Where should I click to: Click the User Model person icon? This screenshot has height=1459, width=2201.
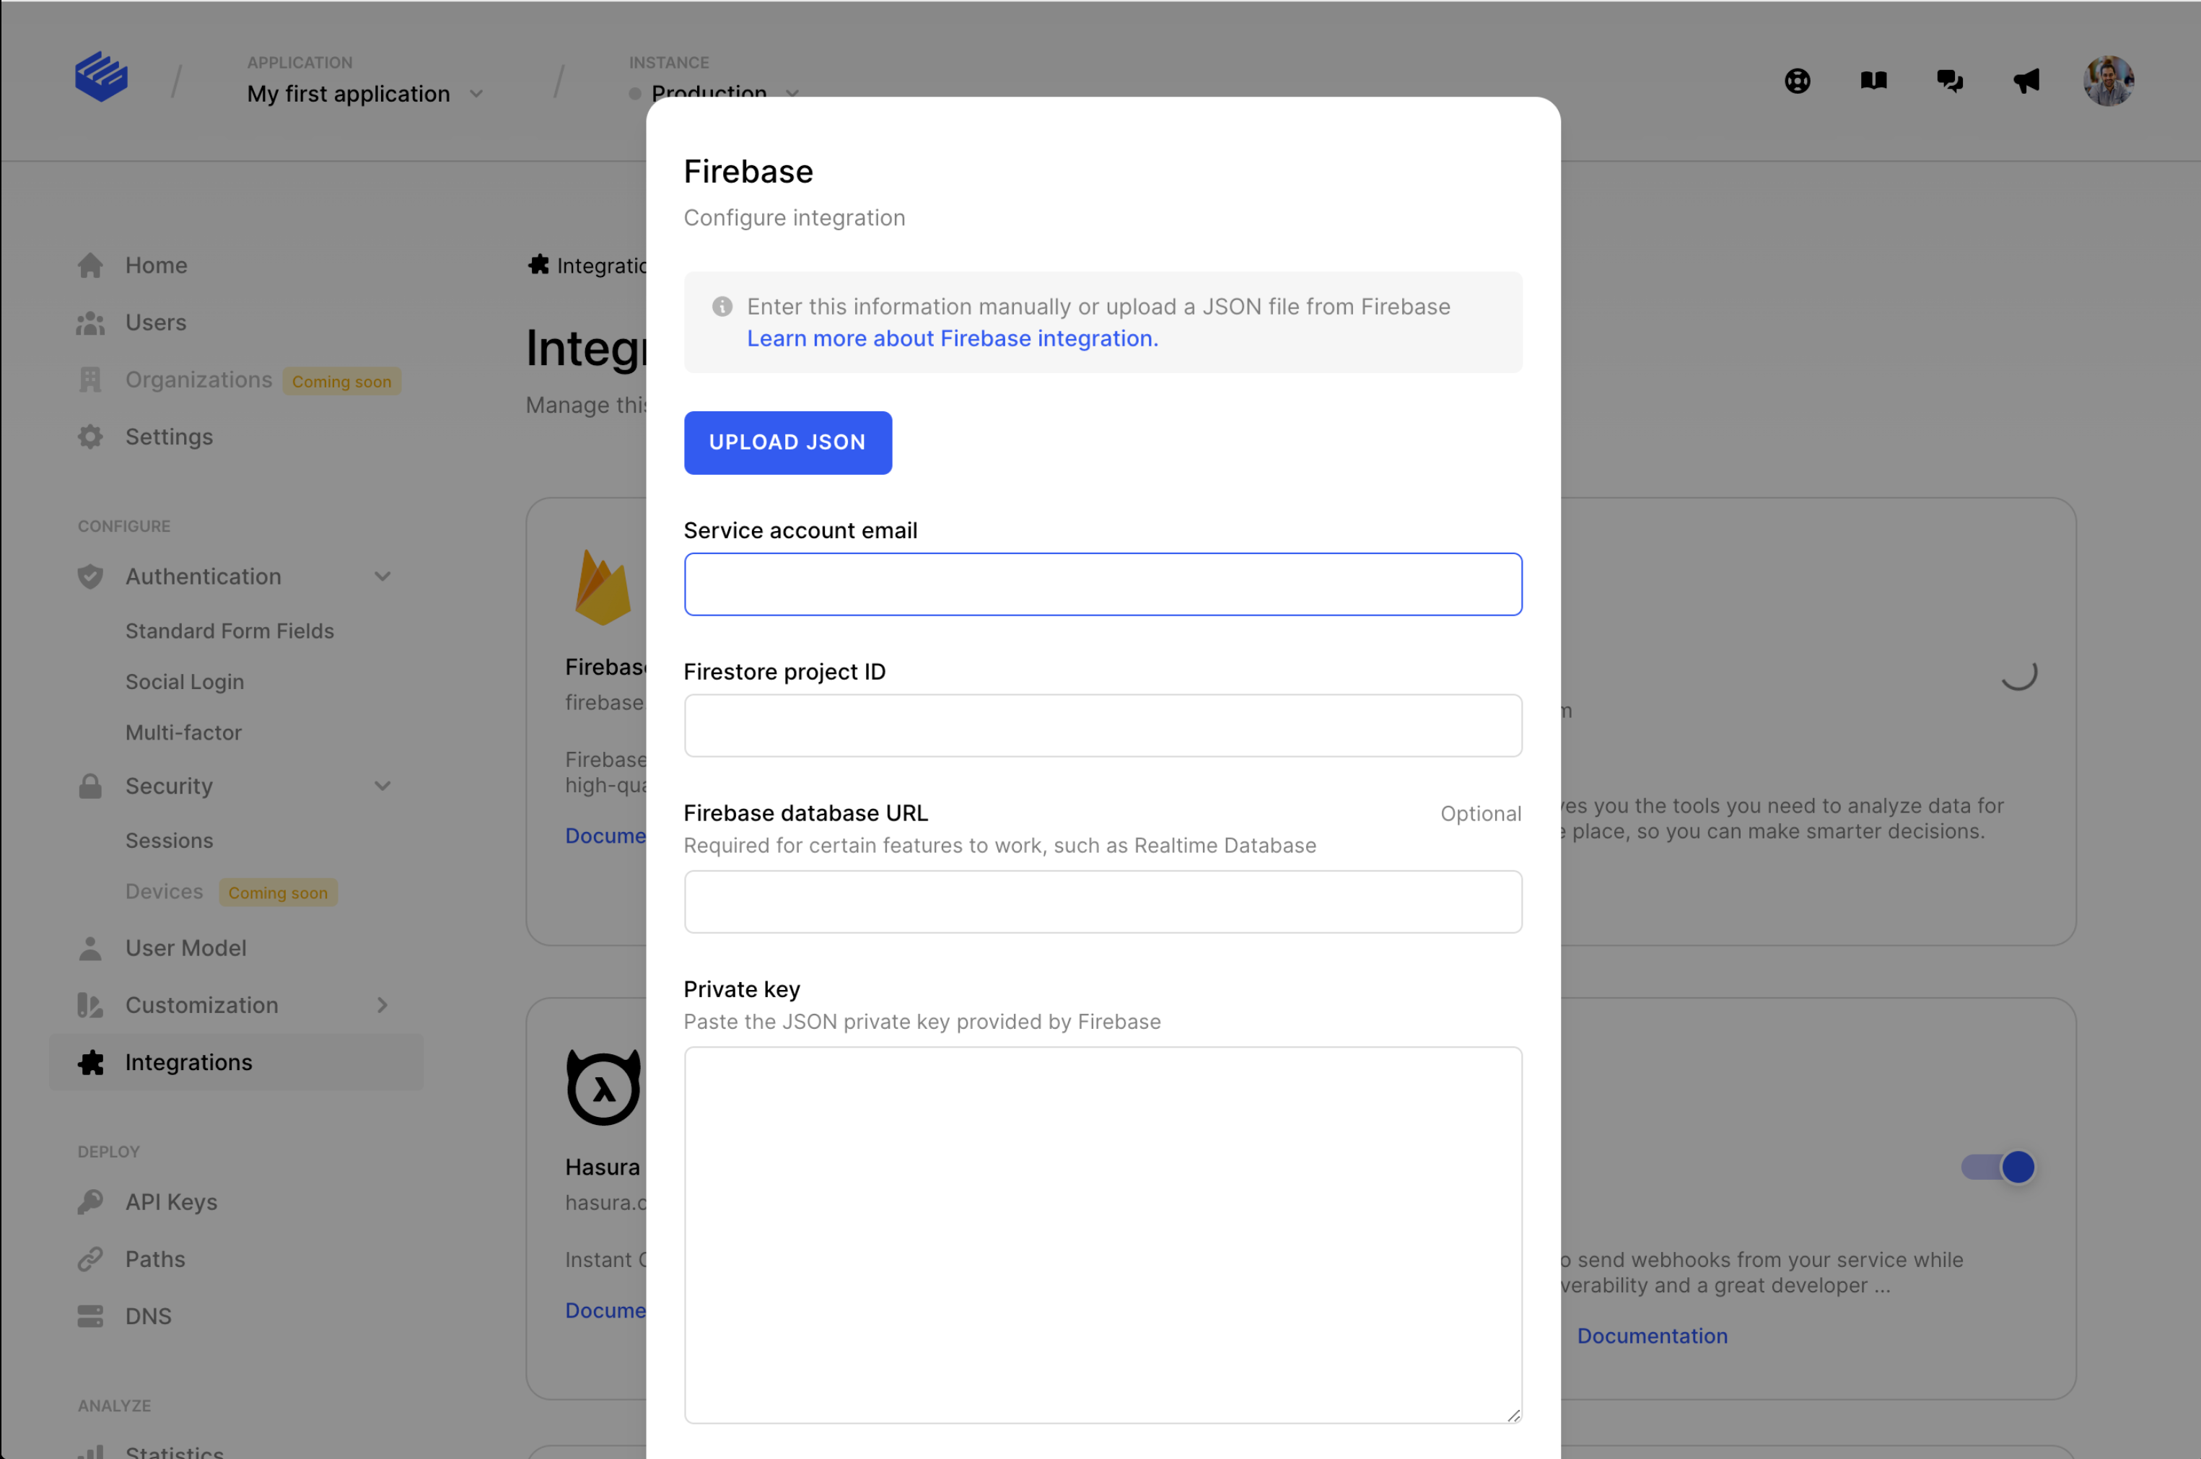pos(90,948)
